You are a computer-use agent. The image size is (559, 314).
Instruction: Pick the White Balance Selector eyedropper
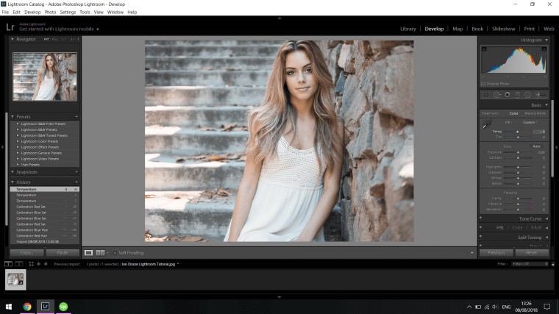(487, 124)
